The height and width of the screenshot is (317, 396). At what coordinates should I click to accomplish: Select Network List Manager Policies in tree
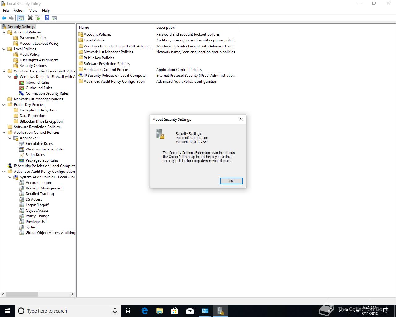[x=38, y=99]
